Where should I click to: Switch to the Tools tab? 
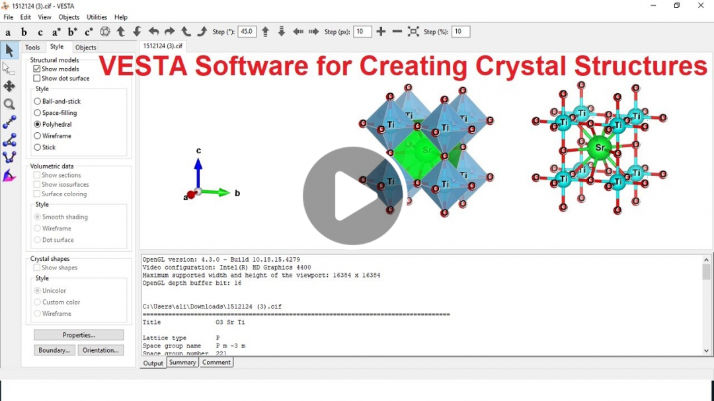(x=32, y=48)
